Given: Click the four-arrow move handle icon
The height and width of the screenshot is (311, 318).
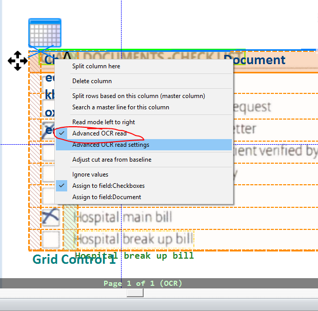Looking at the screenshot, I should pos(17,61).
